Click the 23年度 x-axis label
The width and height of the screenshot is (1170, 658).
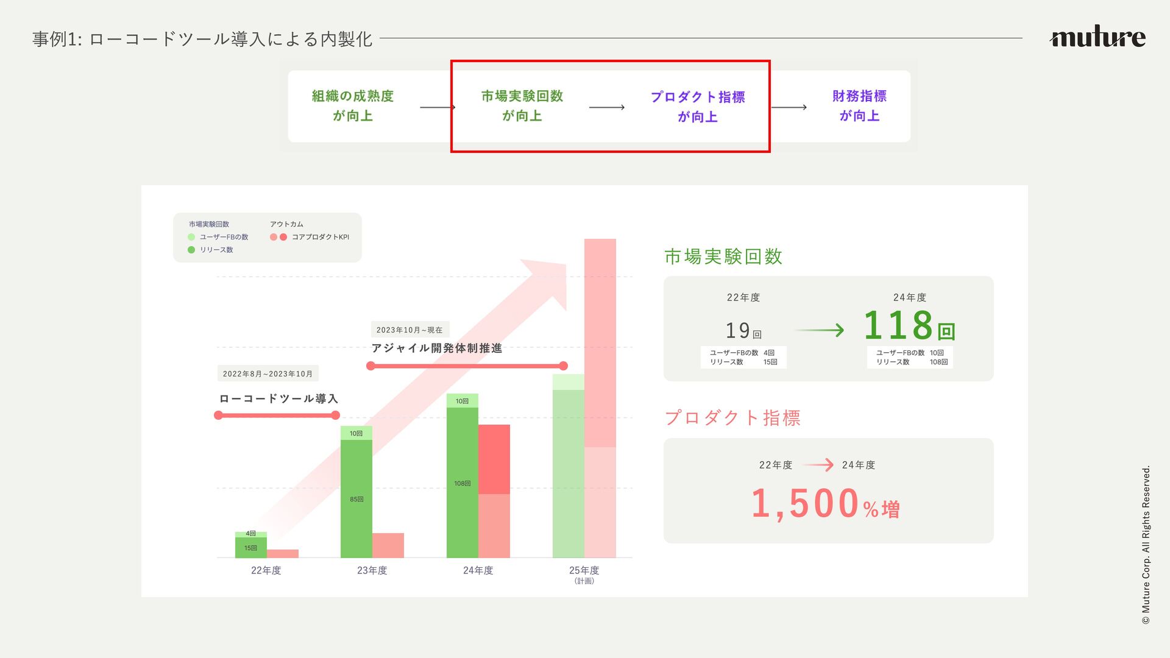372,570
